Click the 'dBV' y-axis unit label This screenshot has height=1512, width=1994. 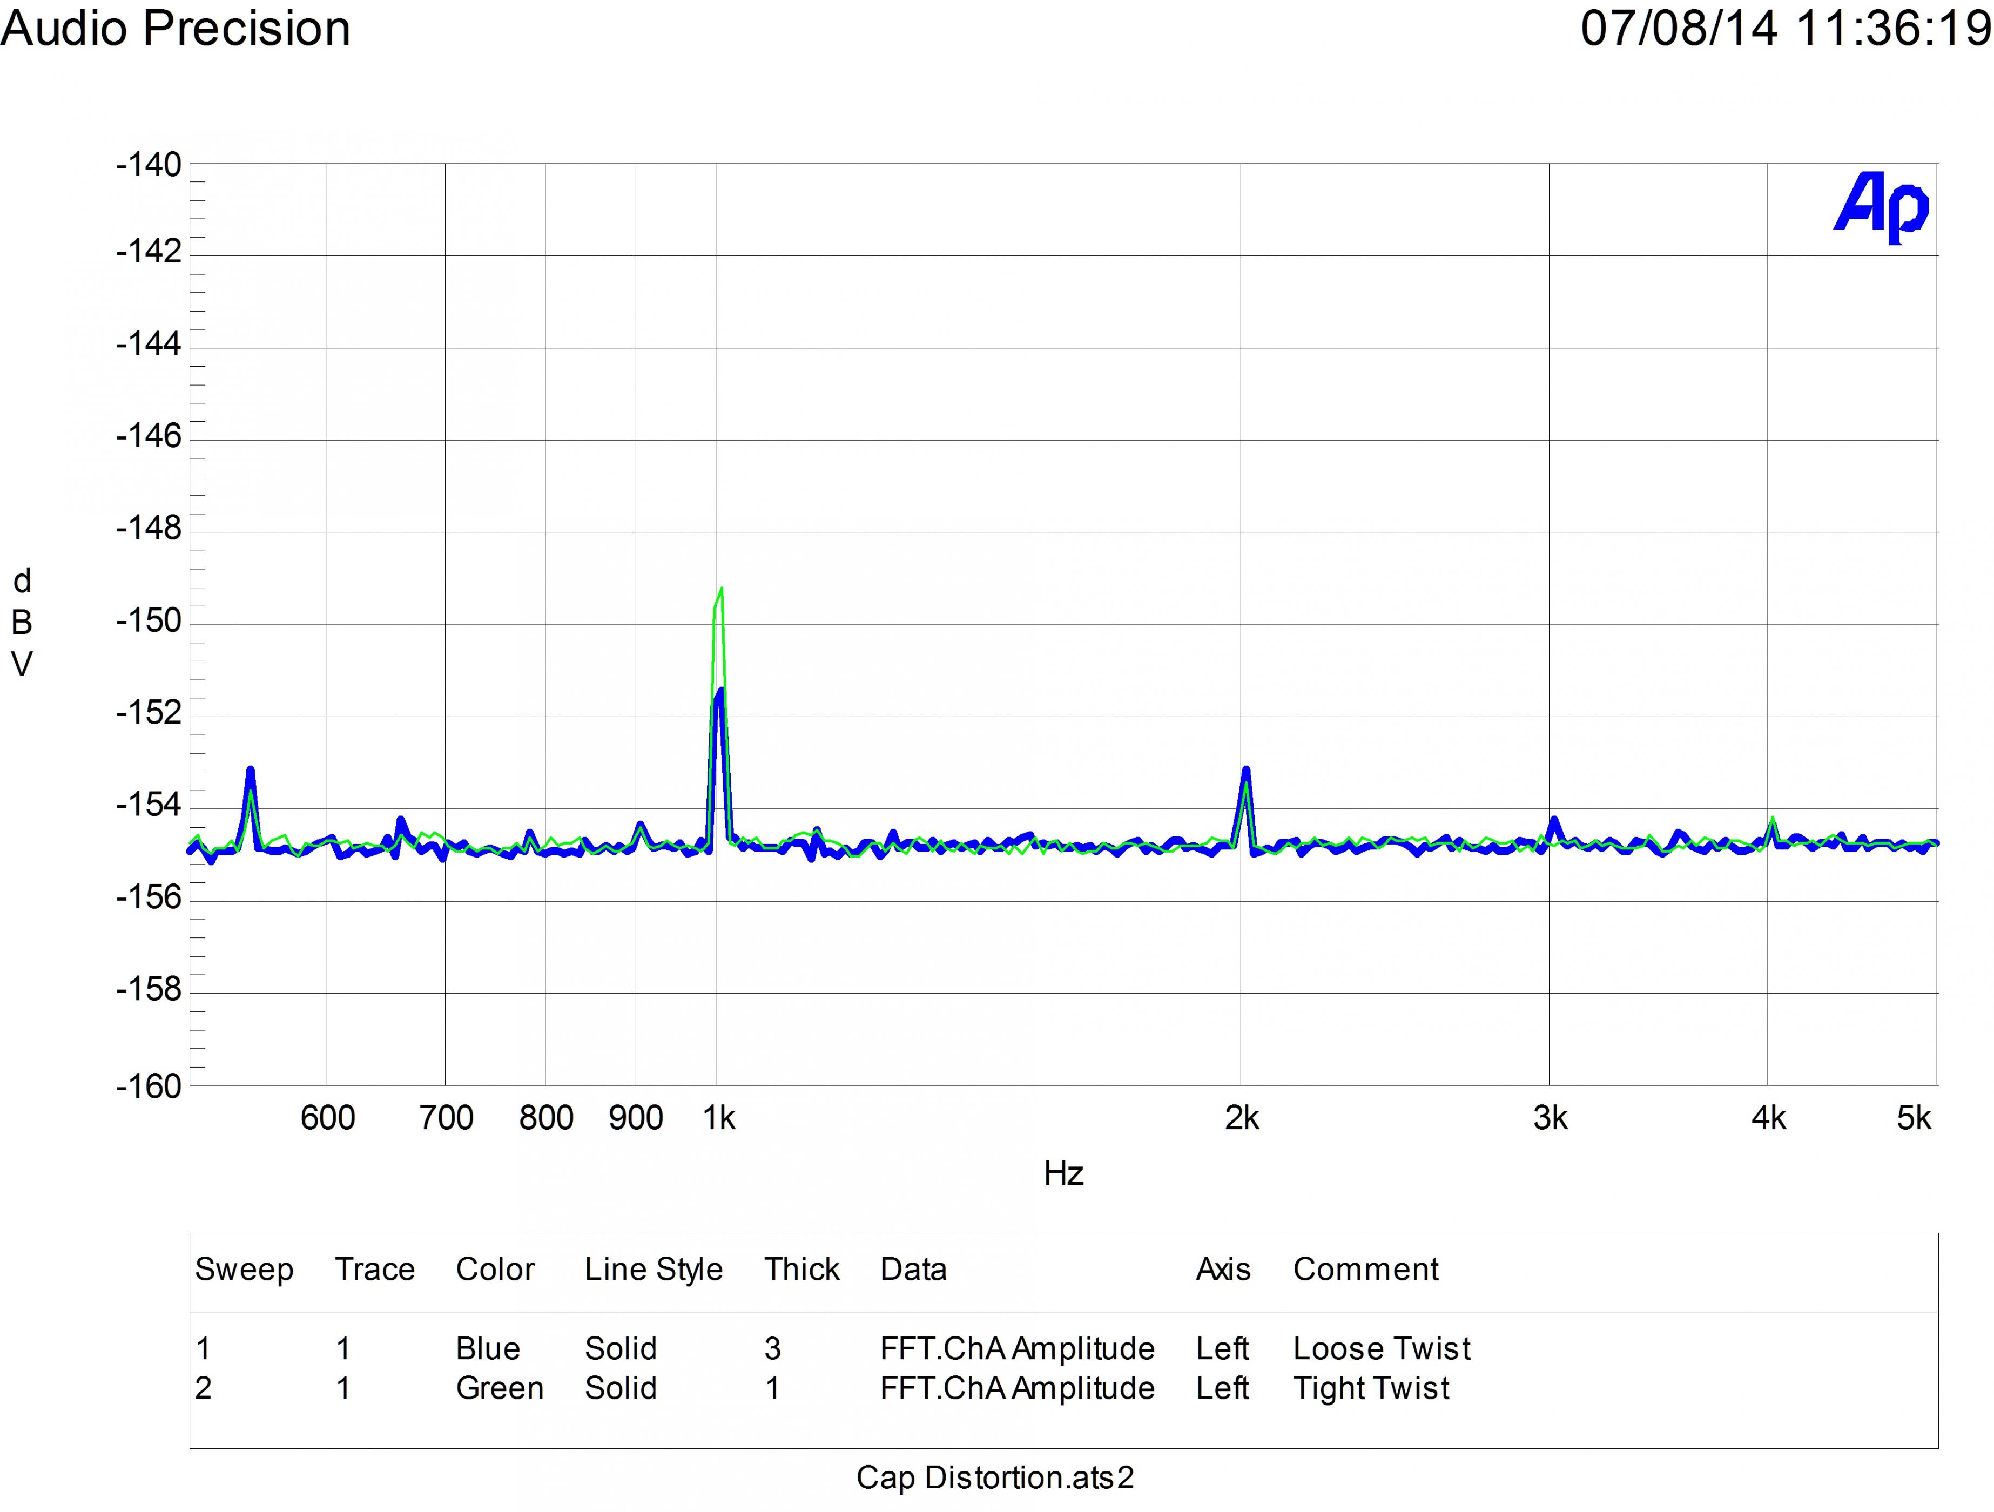tap(22, 623)
